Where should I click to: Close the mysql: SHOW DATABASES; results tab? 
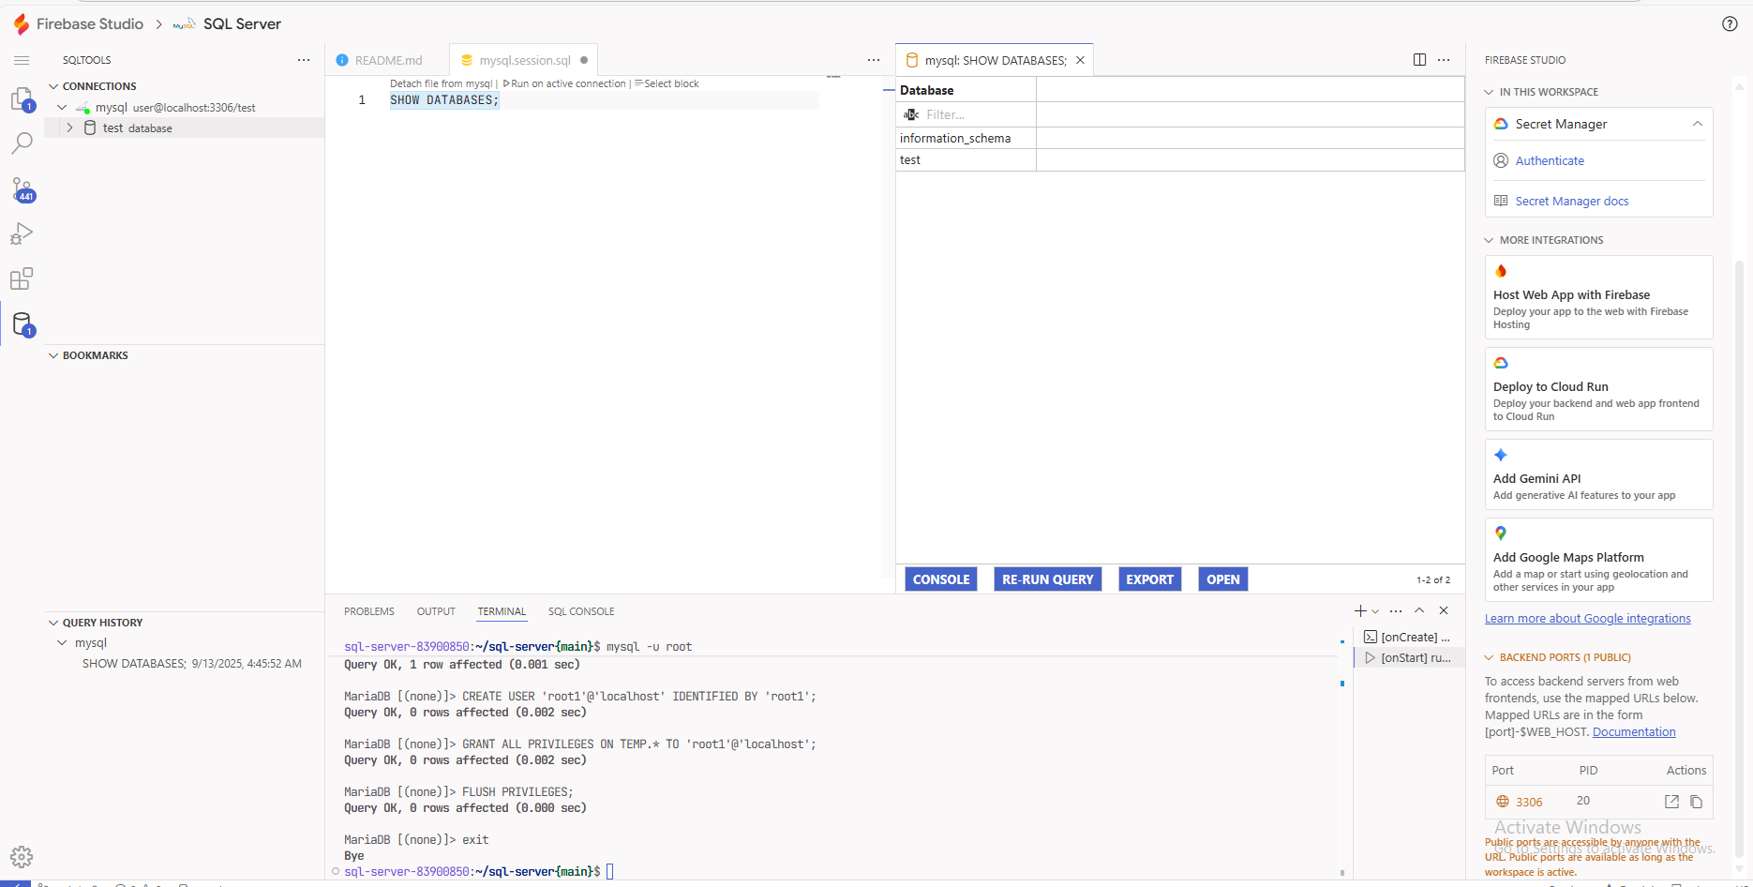1080,60
